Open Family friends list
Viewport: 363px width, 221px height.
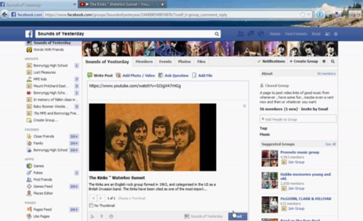pyautogui.click(x=38, y=143)
